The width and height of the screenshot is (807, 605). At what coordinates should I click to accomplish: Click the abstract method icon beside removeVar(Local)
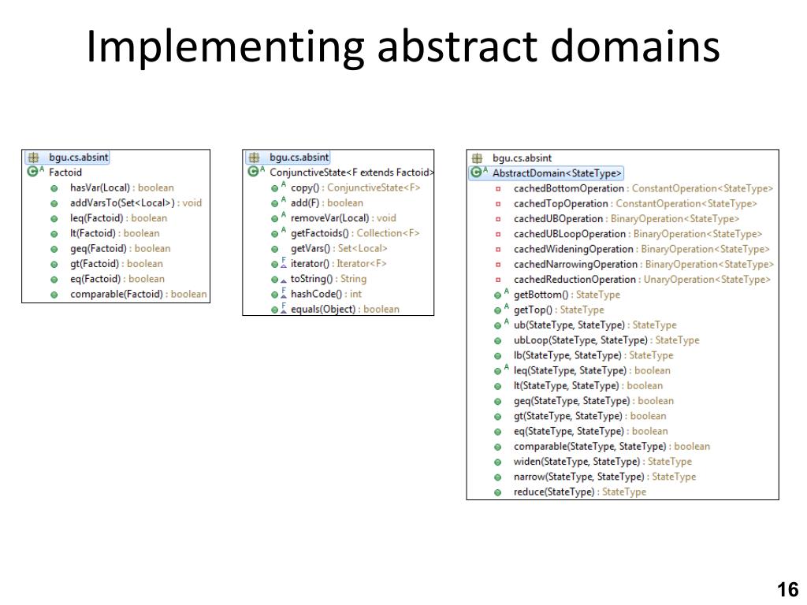coord(278,217)
